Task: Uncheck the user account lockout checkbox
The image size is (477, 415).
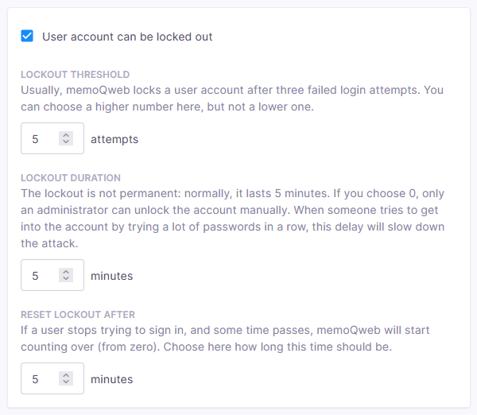Action: (27, 37)
